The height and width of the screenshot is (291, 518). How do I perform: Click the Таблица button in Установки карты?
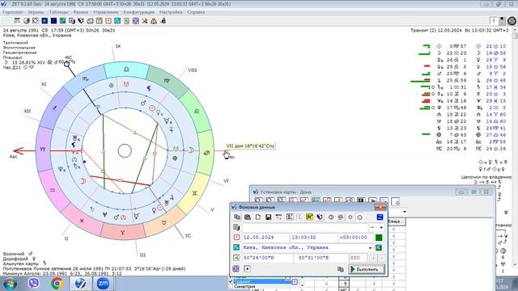pos(396,221)
